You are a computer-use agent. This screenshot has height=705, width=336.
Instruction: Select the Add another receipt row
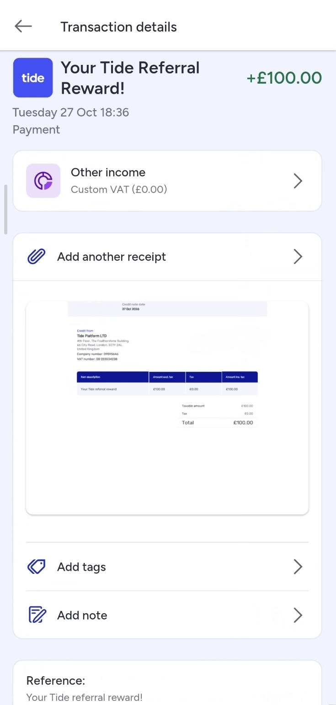point(167,257)
